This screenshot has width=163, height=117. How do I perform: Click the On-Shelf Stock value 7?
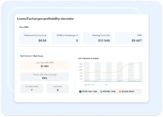[32, 90]
